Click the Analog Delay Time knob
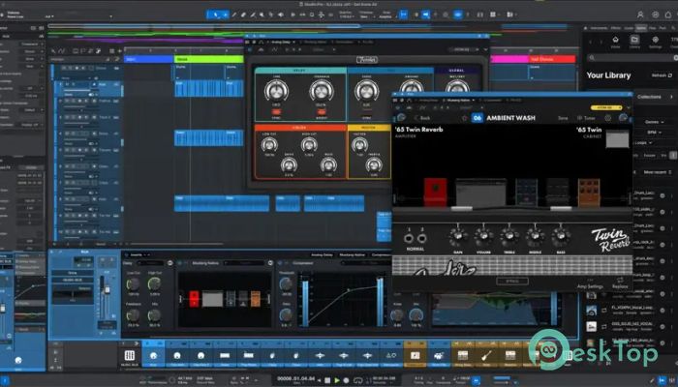The height and width of the screenshot is (387, 678). [x=276, y=91]
